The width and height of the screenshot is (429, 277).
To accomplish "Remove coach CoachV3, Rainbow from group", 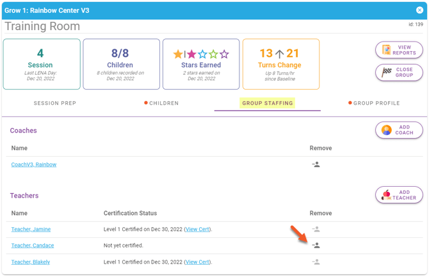I will click(x=316, y=164).
